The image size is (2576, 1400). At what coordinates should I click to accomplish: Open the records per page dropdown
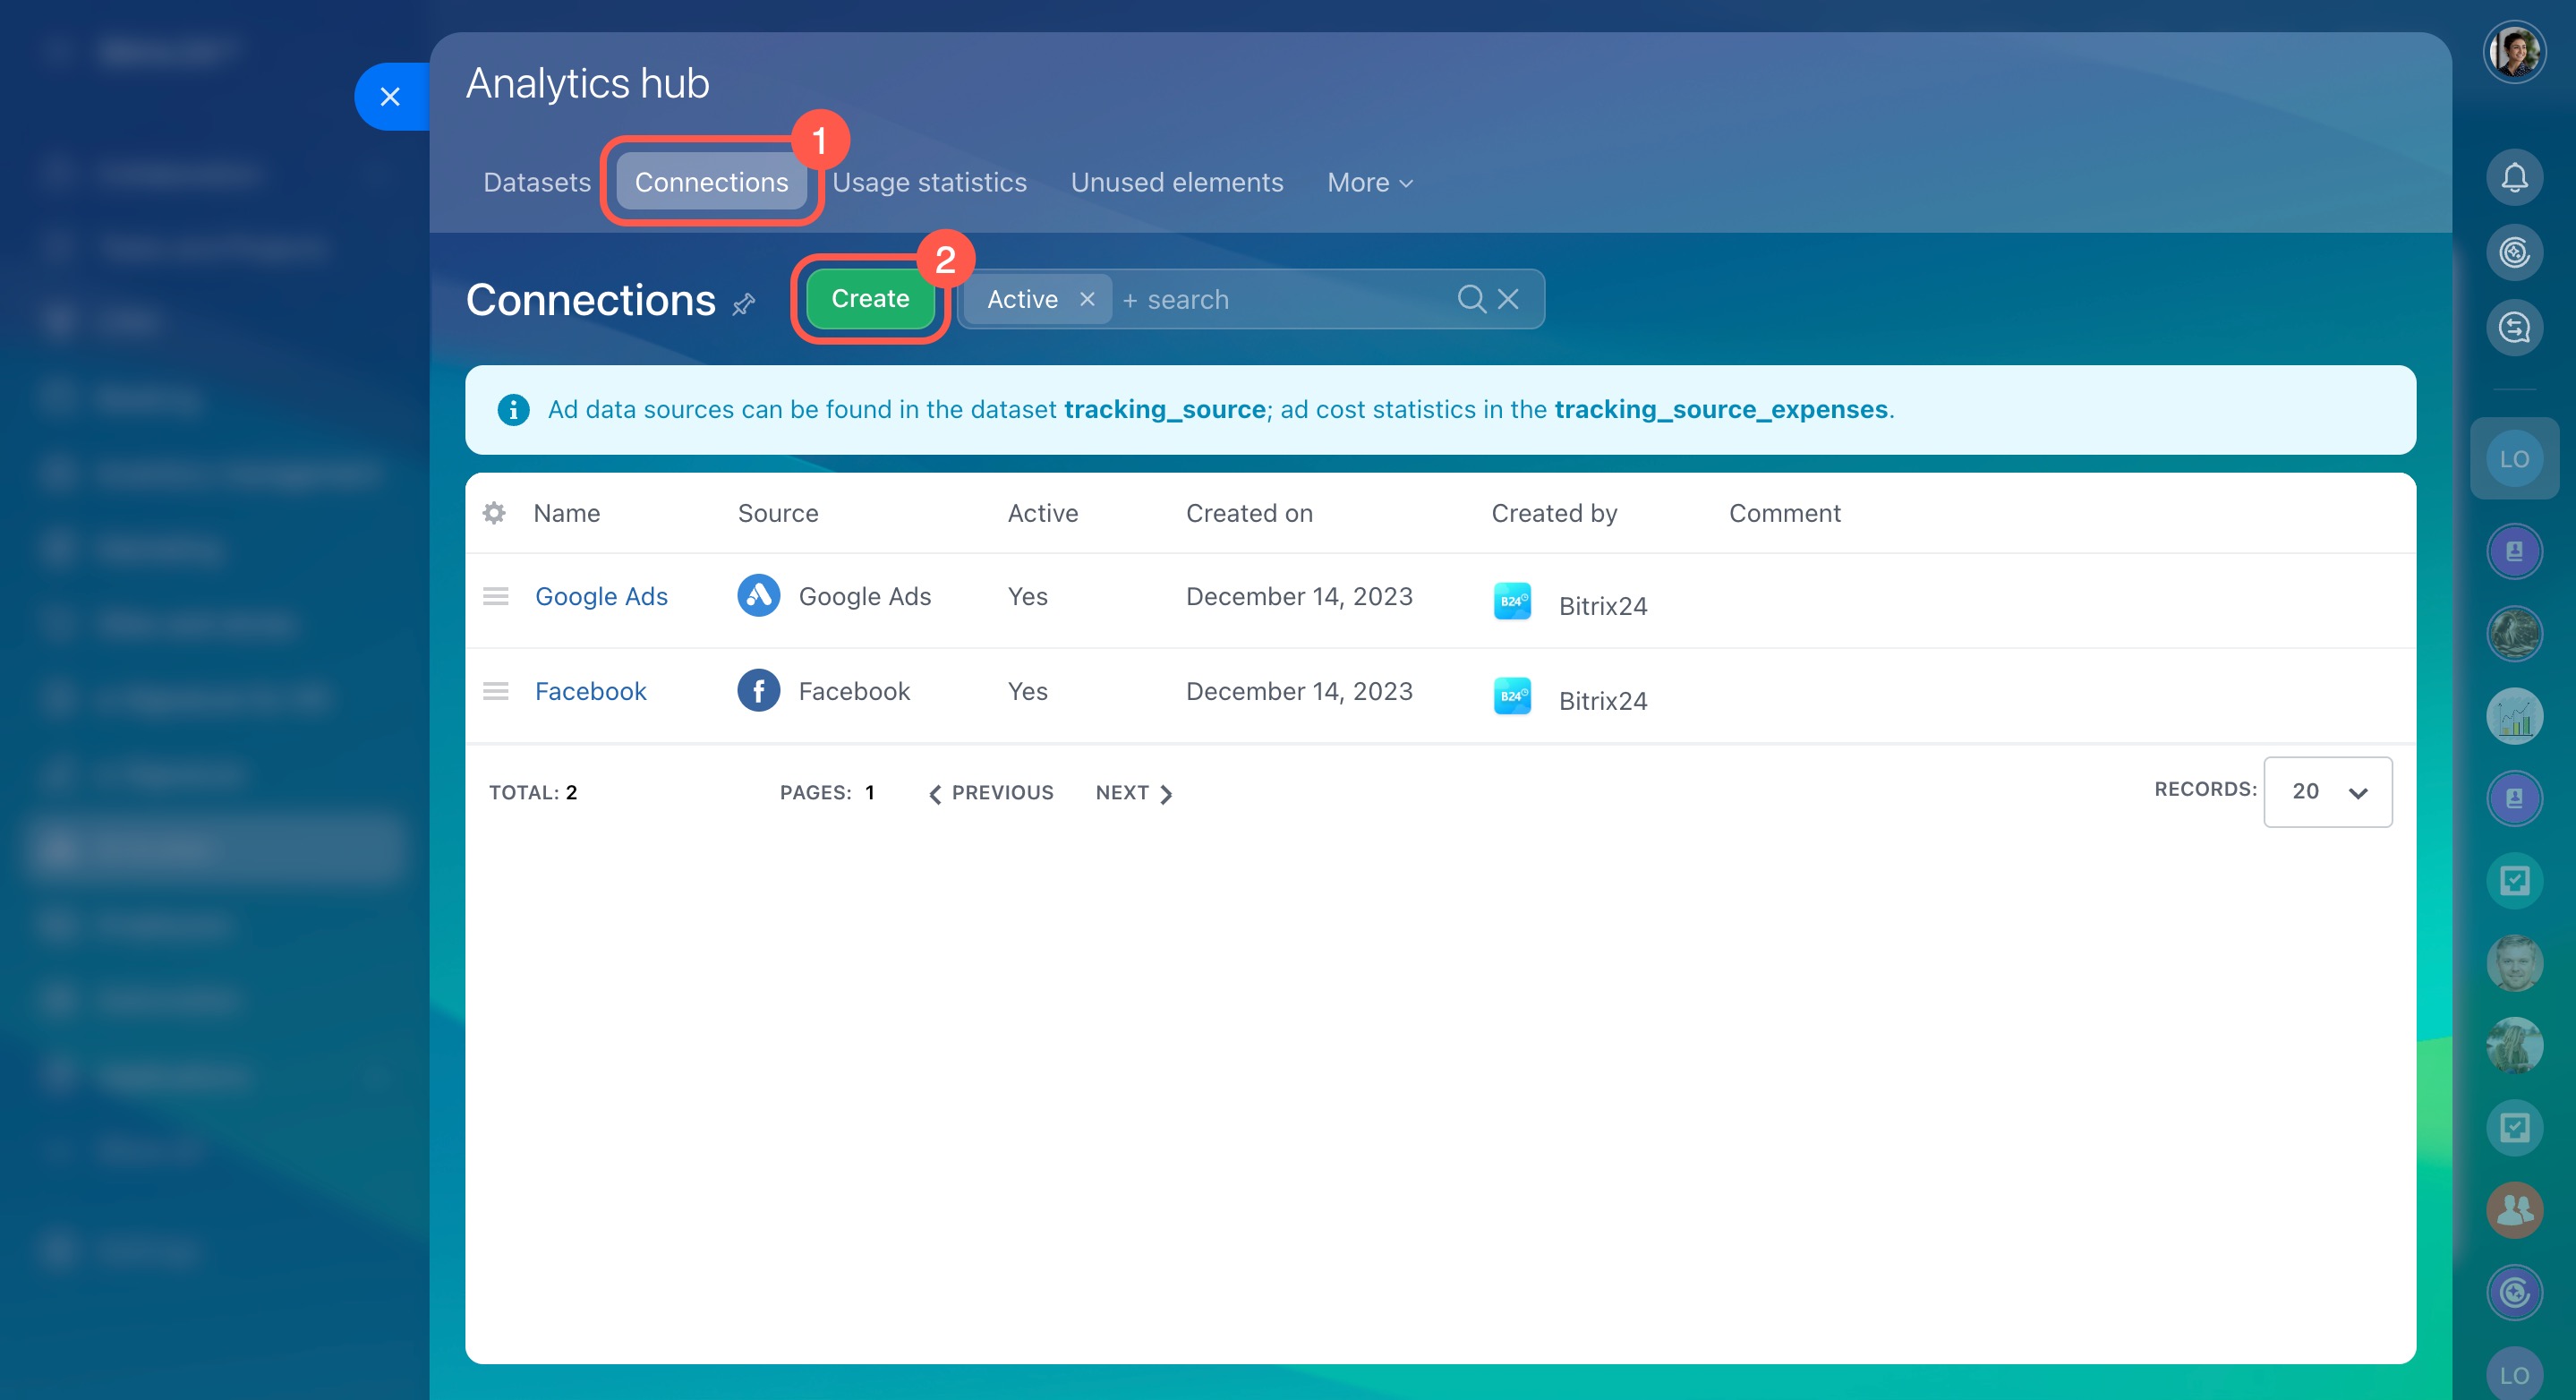[2327, 792]
